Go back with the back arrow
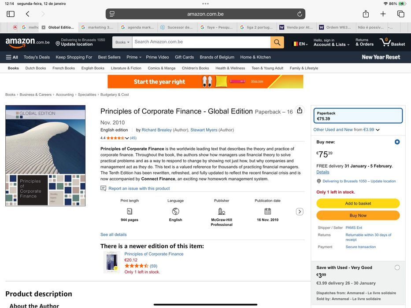The height and width of the screenshot is (308, 411). 27,14
